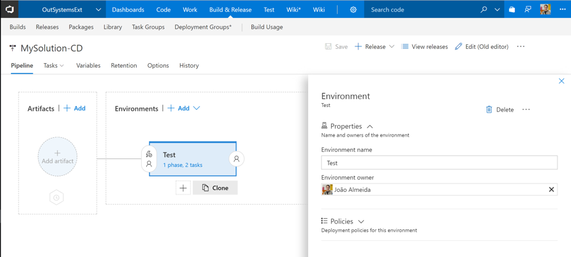Screen dimensions: 571x257
Task: Click Add next to Environments
Action: [179, 108]
